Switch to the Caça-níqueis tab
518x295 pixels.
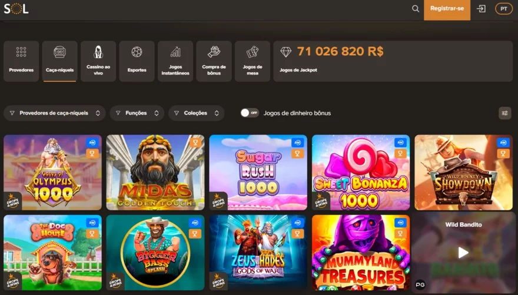pos(60,61)
